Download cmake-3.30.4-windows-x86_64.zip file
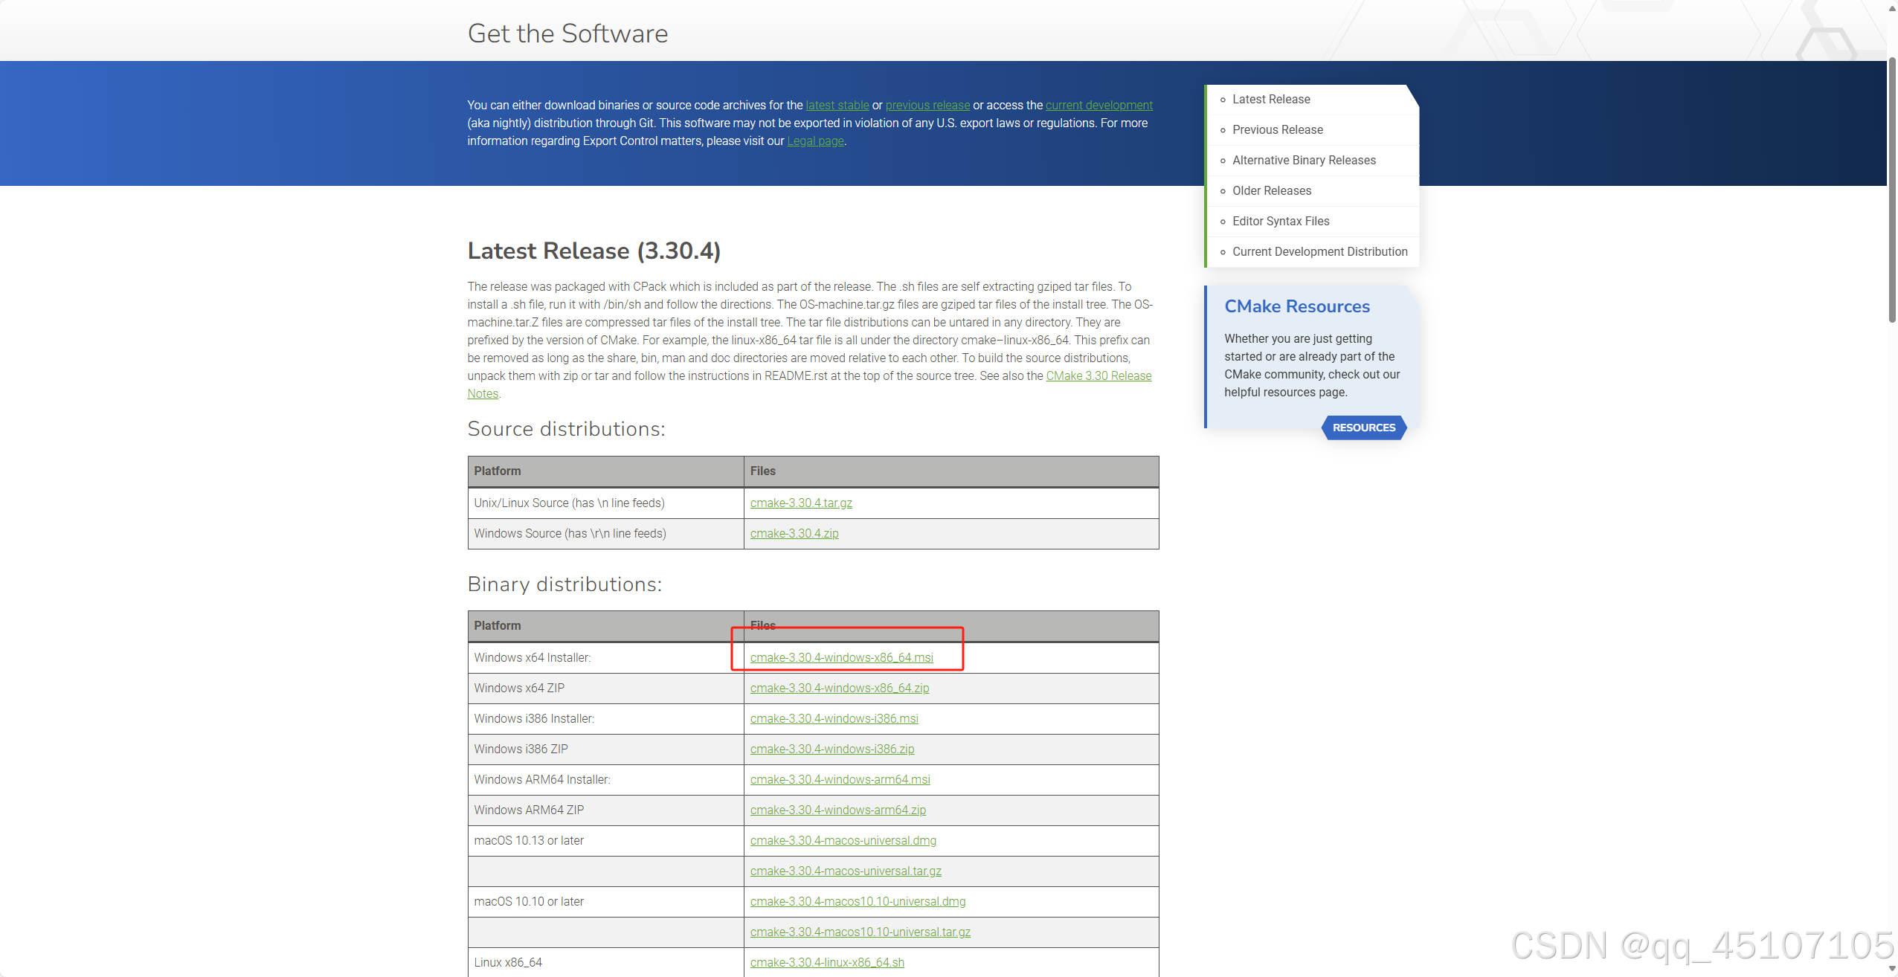The image size is (1898, 977). [x=839, y=688]
